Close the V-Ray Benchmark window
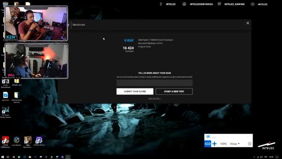This screenshot has width=282, height=159. point(248,23)
